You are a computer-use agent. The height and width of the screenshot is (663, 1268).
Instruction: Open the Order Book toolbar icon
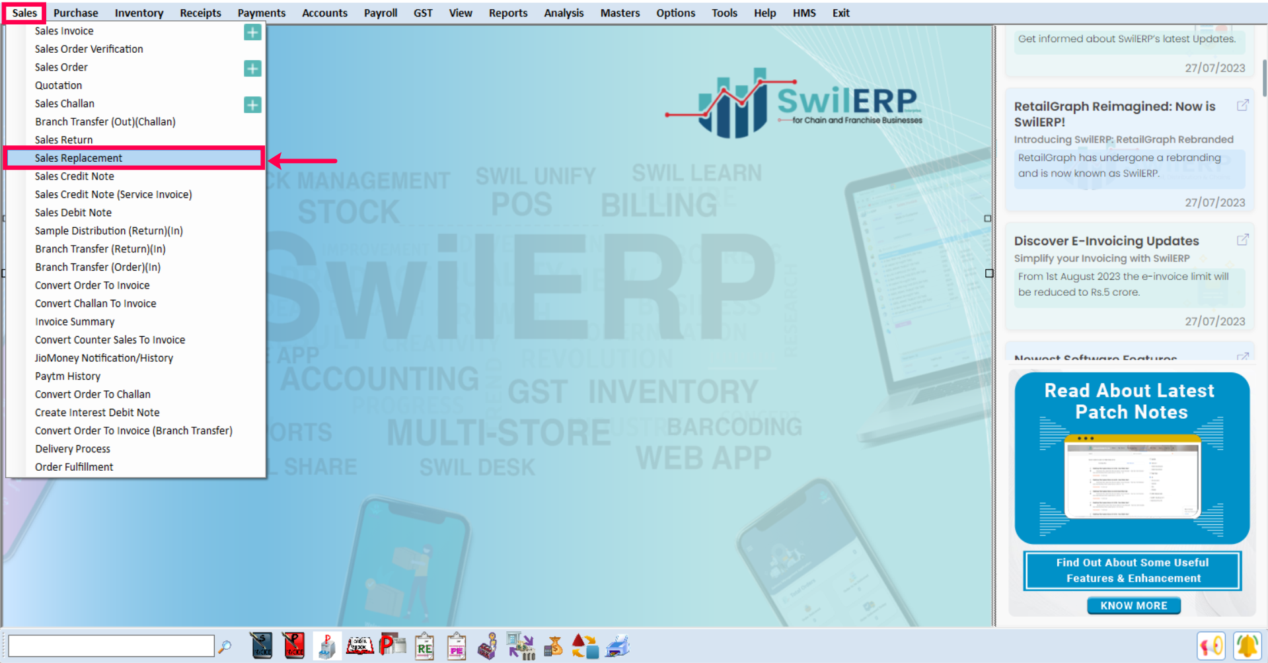pos(359,646)
